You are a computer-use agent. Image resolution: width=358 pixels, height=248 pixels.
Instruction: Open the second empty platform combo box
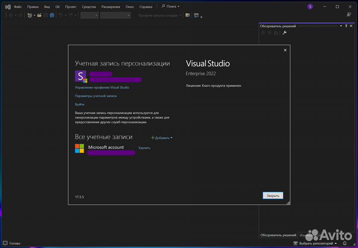point(115,15)
